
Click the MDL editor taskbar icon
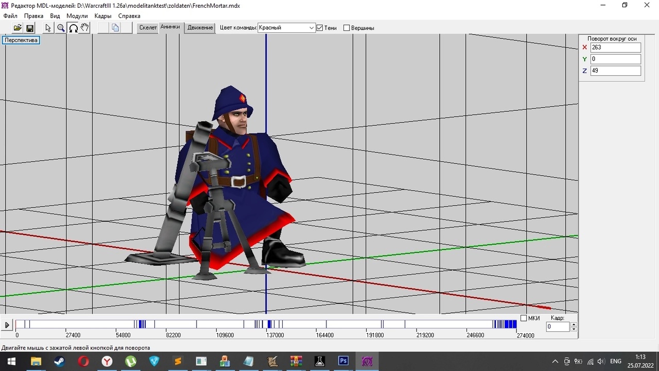coord(367,361)
